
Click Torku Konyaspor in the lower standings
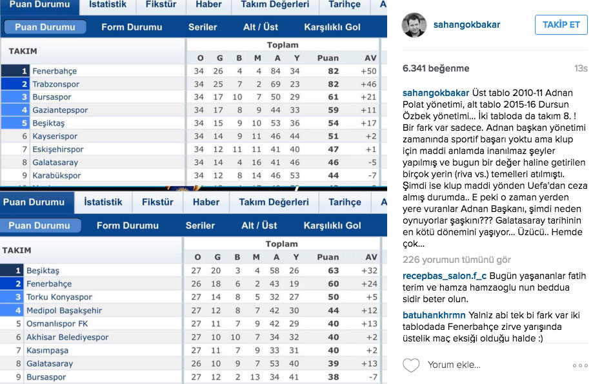59,297
